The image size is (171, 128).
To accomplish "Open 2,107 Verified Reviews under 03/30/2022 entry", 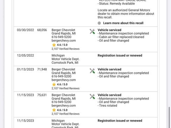I will pos(66,49).
